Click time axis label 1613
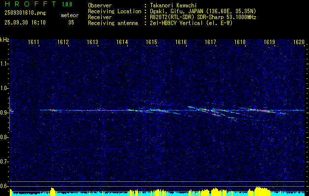The height and width of the screenshot is (196, 309). pyautogui.click(x=93, y=42)
